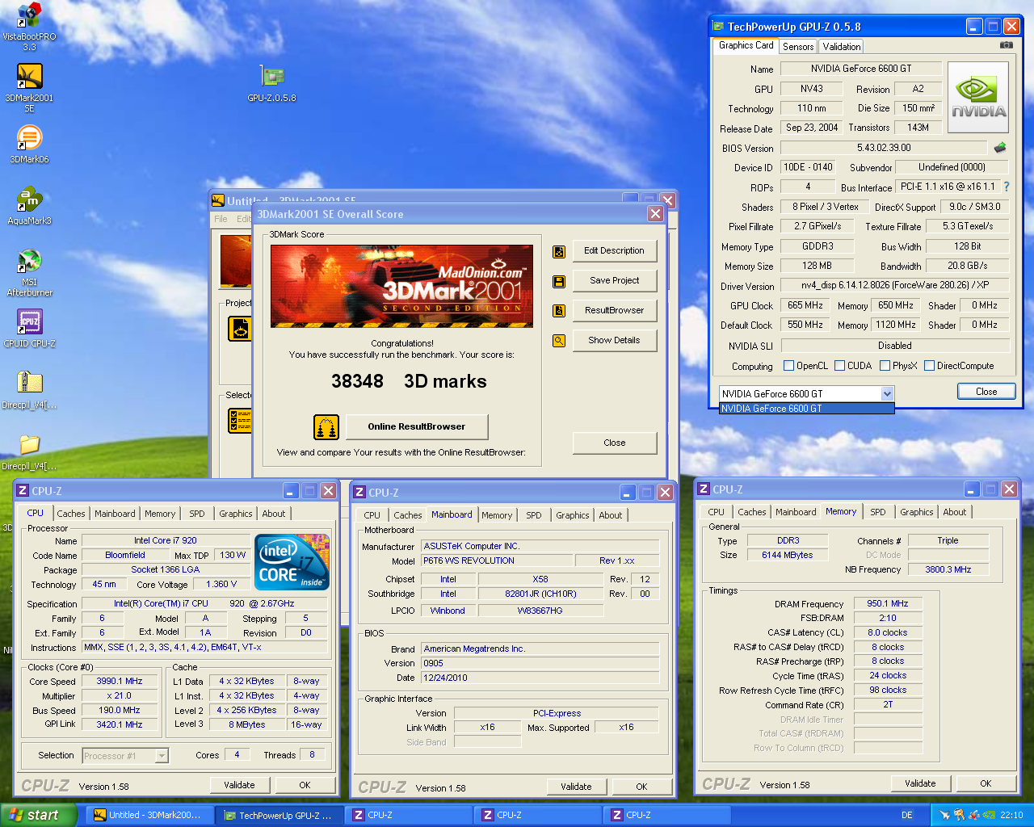1034x827 pixels.
Task: Click the BIOS save chip icon in GPU-Z
Action: pyautogui.click(x=1000, y=148)
